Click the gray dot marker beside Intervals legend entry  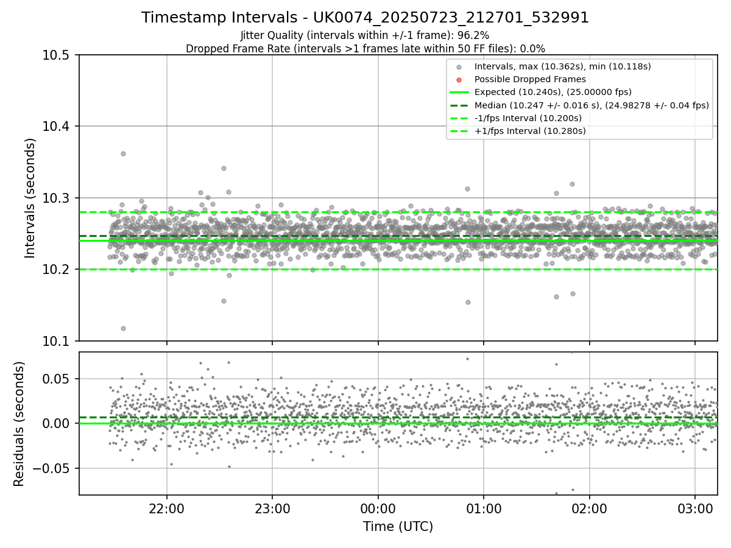[459, 67]
